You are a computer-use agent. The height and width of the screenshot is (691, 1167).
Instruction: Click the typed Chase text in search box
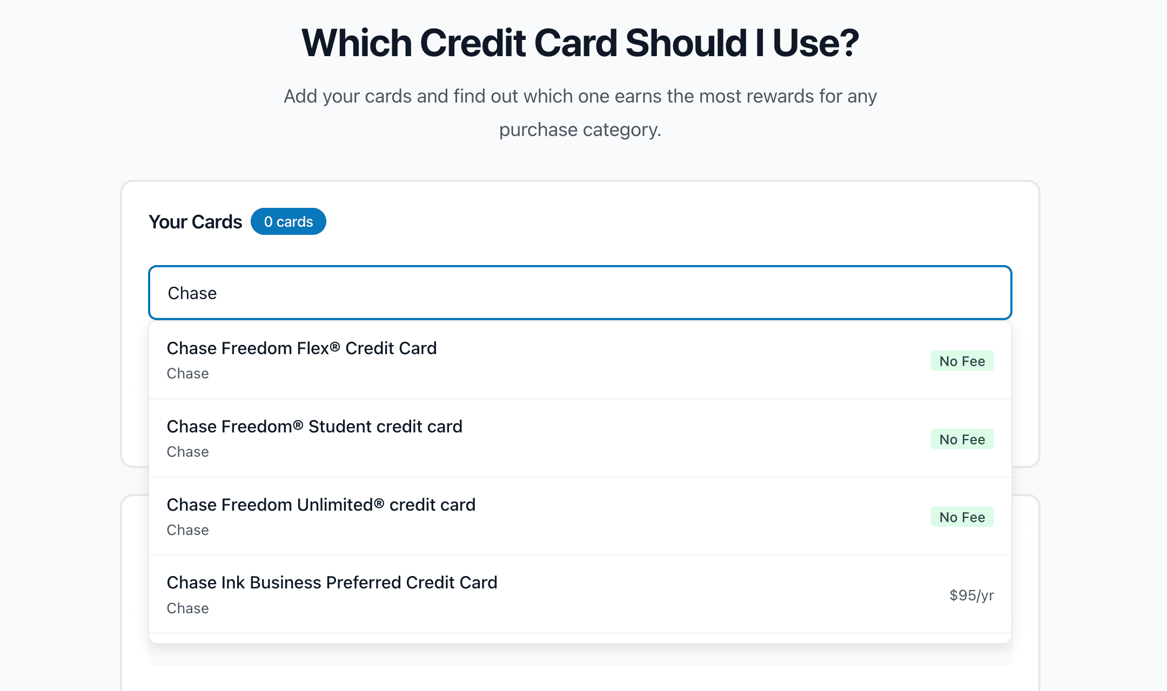192,293
